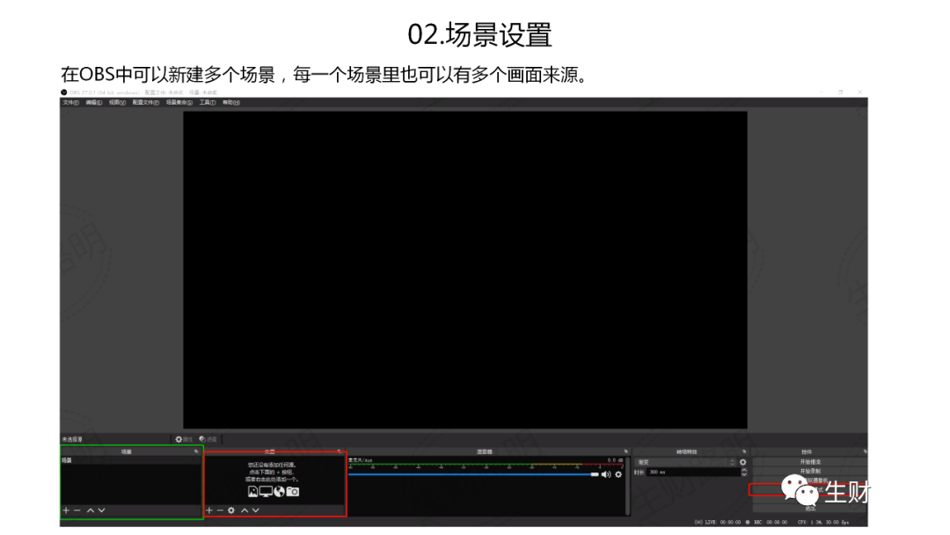Increase transition duration with the stepper arrow
Viewport: 950px width, 535px height.
[x=744, y=471]
